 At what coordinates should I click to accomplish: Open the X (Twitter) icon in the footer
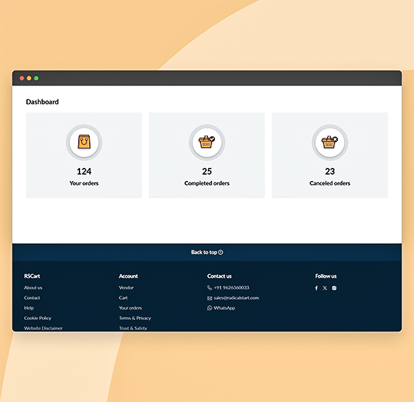(325, 288)
